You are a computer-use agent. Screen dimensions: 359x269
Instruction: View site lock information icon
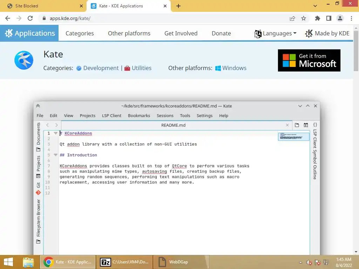click(44, 18)
